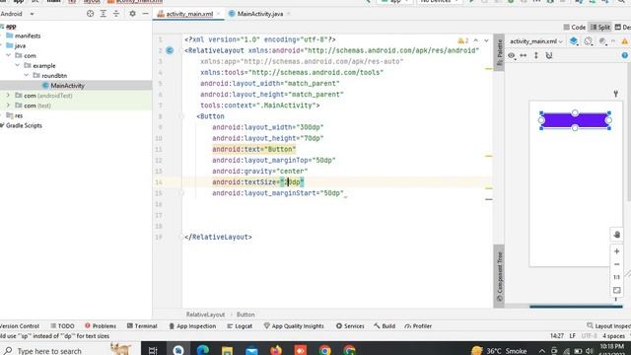Switch to Design view mode
The height and width of the screenshot is (355, 631).
[622, 27]
